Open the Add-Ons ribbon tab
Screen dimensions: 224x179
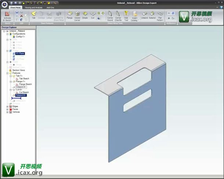pos(51,7)
